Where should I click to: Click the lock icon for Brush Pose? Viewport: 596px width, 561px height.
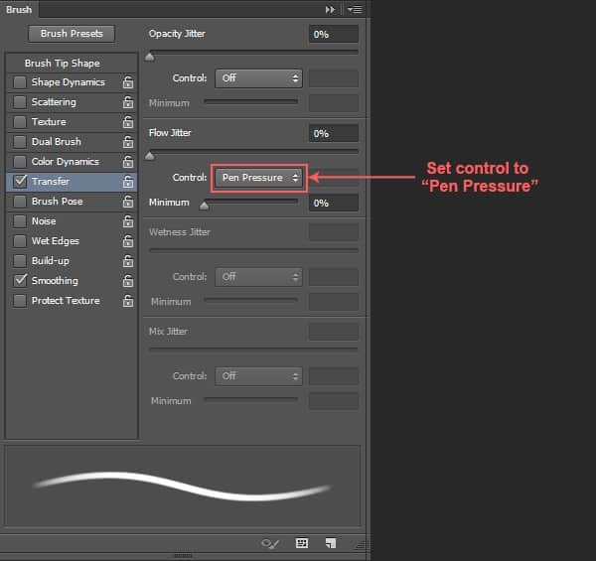[128, 201]
